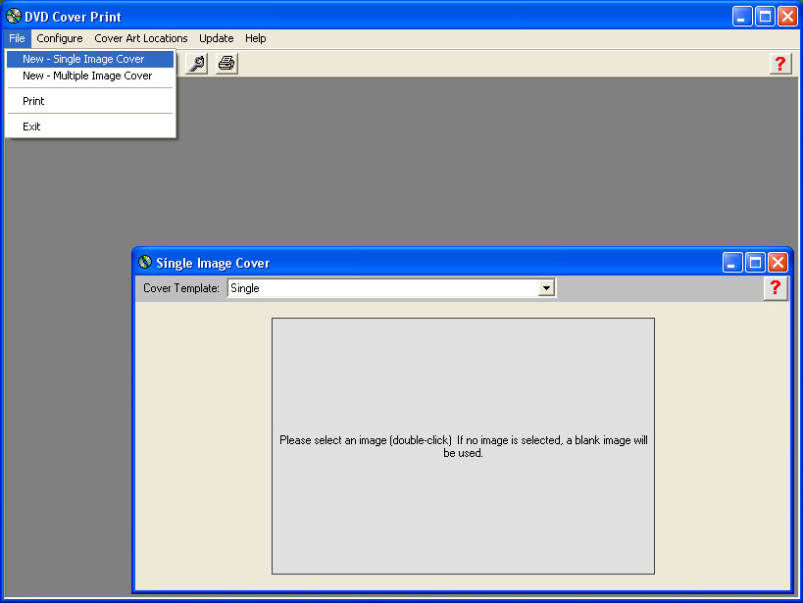
Task: Open the Cover Art Locations menu
Action: click(141, 38)
